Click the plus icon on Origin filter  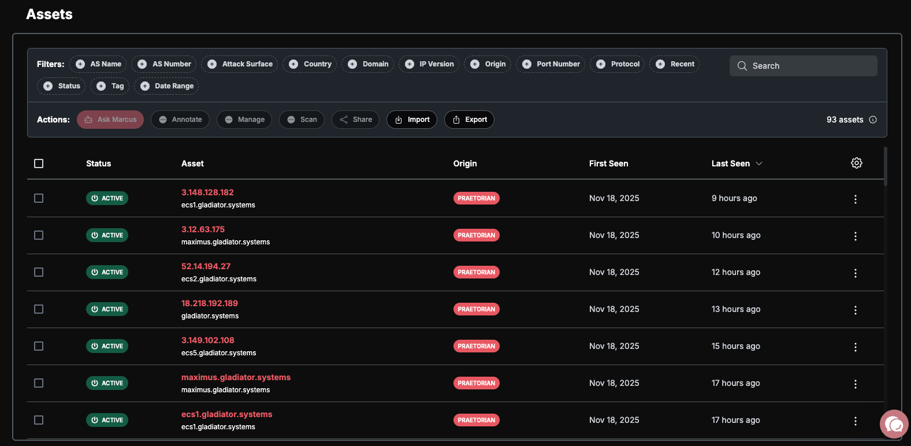pyautogui.click(x=475, y=64)
